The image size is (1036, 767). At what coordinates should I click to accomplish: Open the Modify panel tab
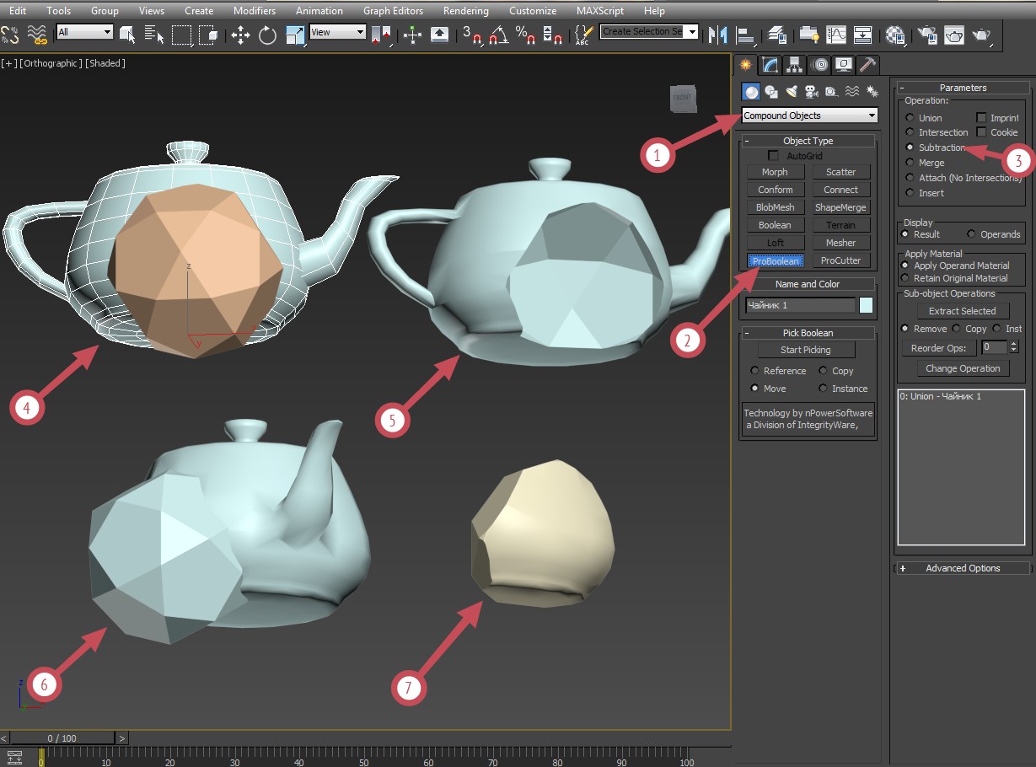(x=770, y=65)
